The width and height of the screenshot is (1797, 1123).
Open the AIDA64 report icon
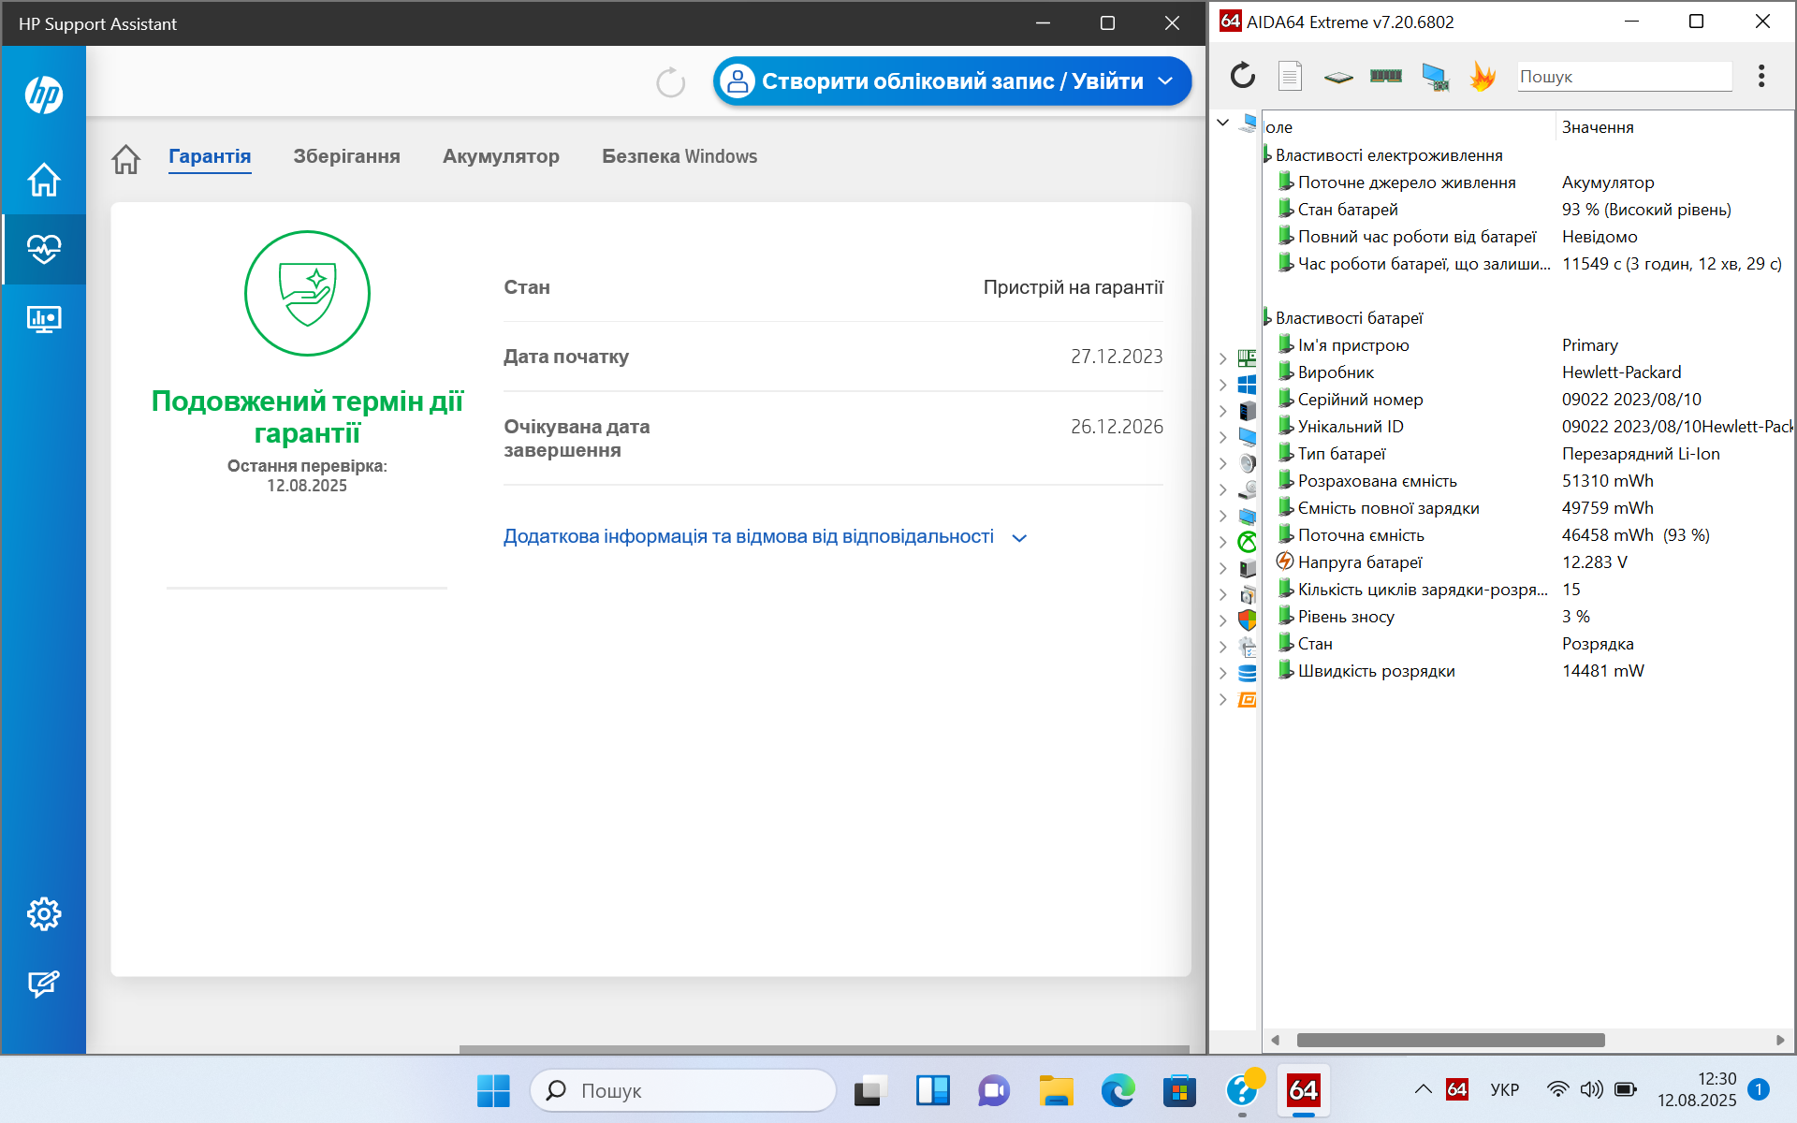tap(1290, 76)
